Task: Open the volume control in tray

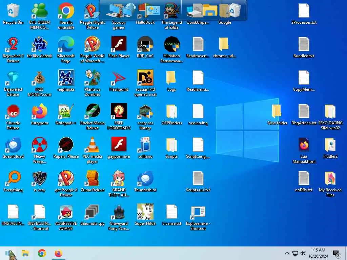Action: [x=303, y=253]
